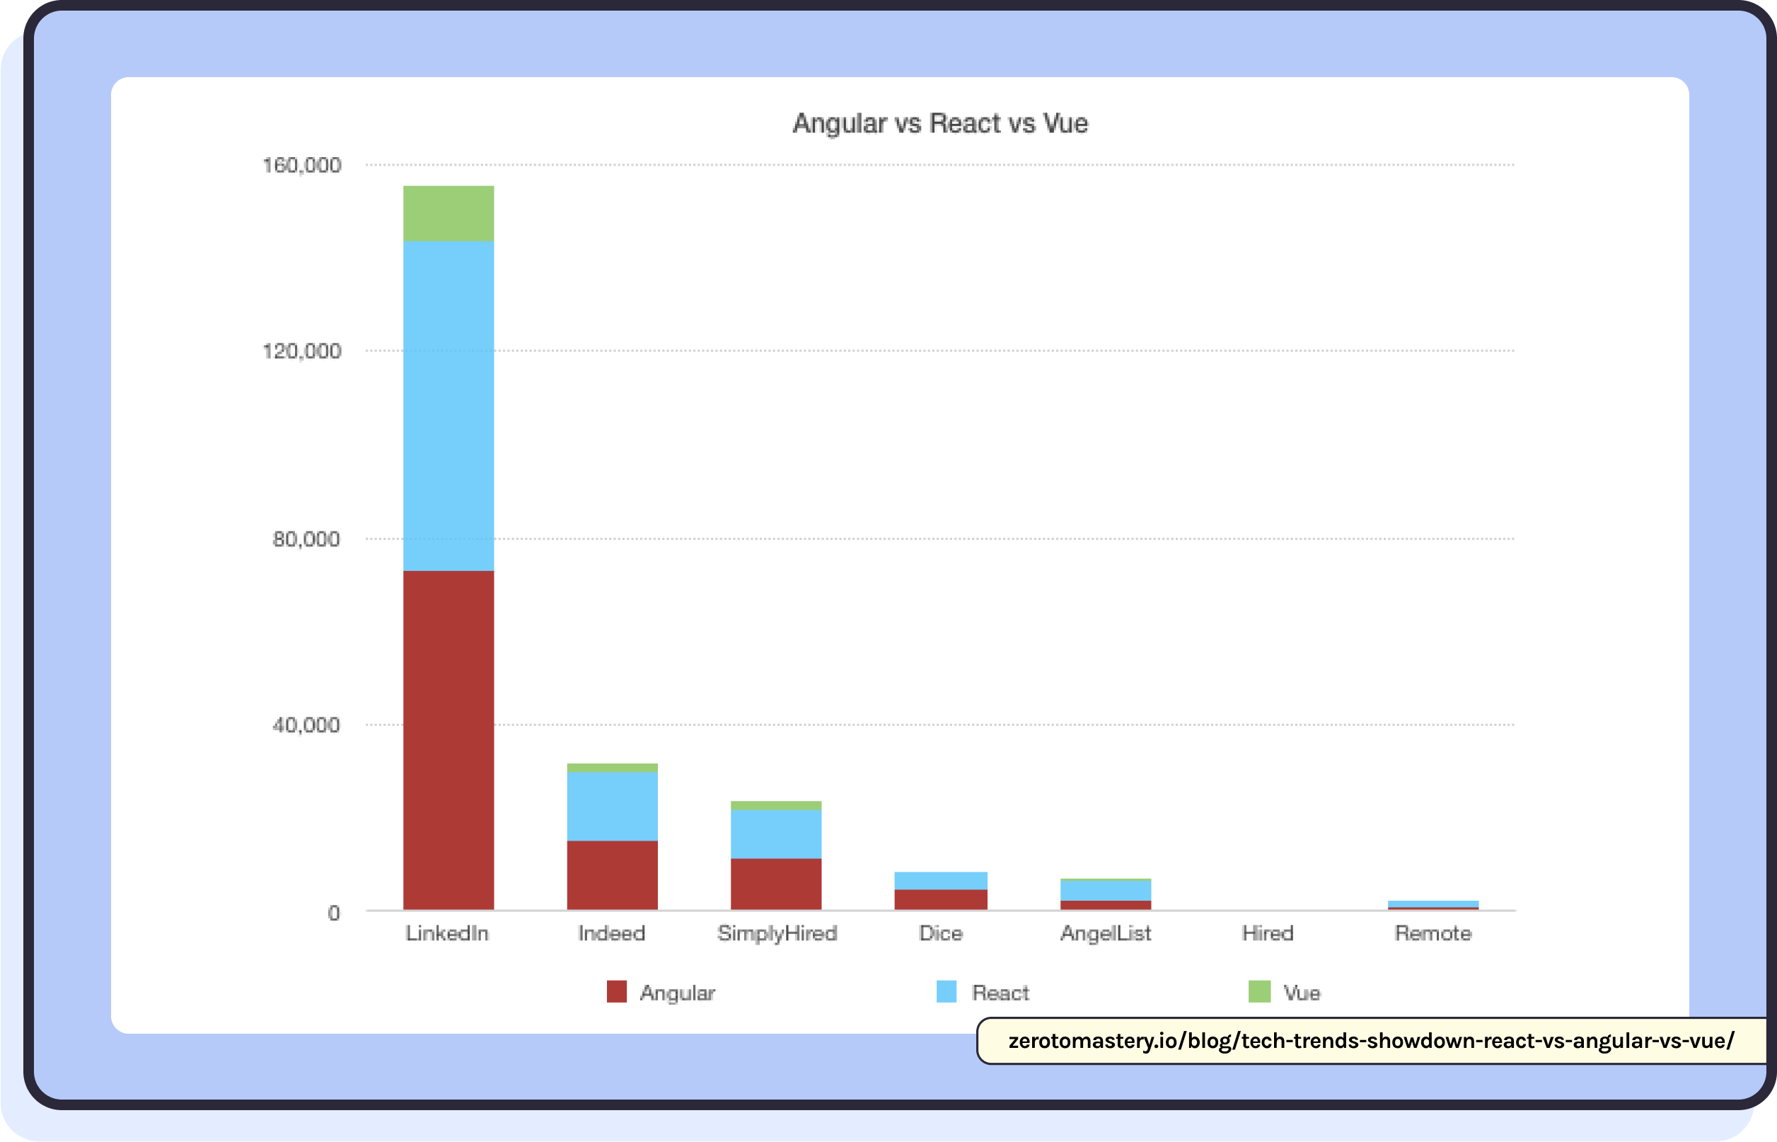This screenshot has width=1777, height=1142.
Task: Click the 80,000 y-axis value
Action: pyautogui.click(x=306, y=539)
